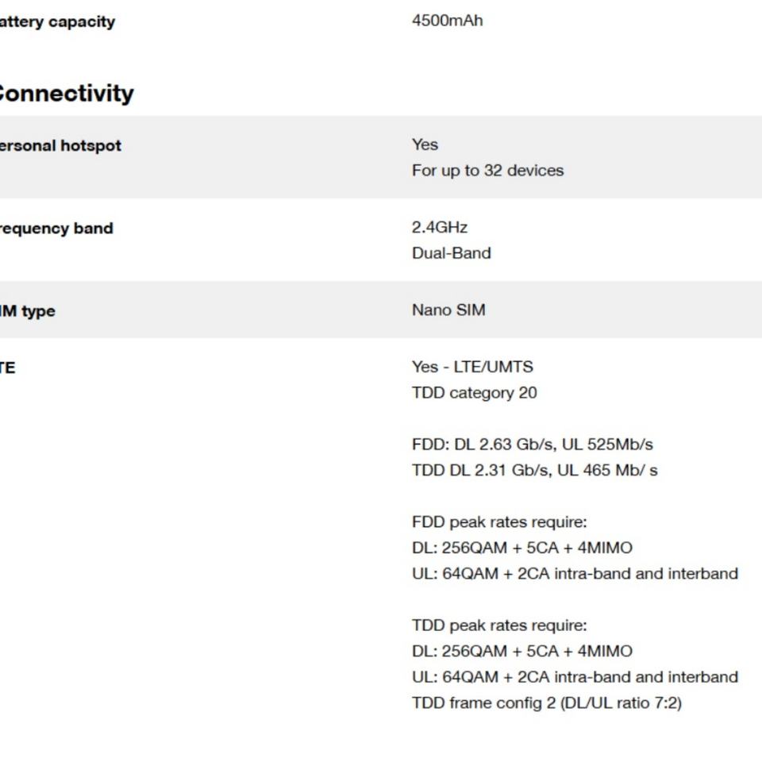Click the DL 256QAM line under FDD peak rates
Image resolution: width=762 pixels, height=762 pixels.
tap(521, 548)
